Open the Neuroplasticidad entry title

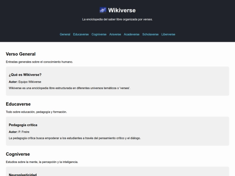(x=23, y=175)
